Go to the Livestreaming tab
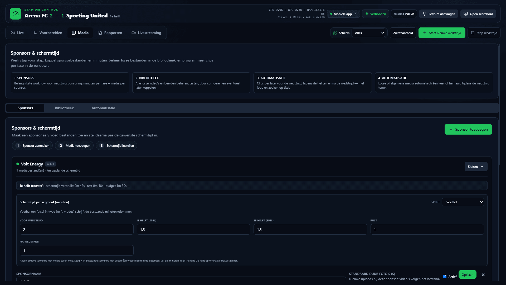The height and width of the screenshot is (285, 506). pyautogui.click(x=147, y=33)
